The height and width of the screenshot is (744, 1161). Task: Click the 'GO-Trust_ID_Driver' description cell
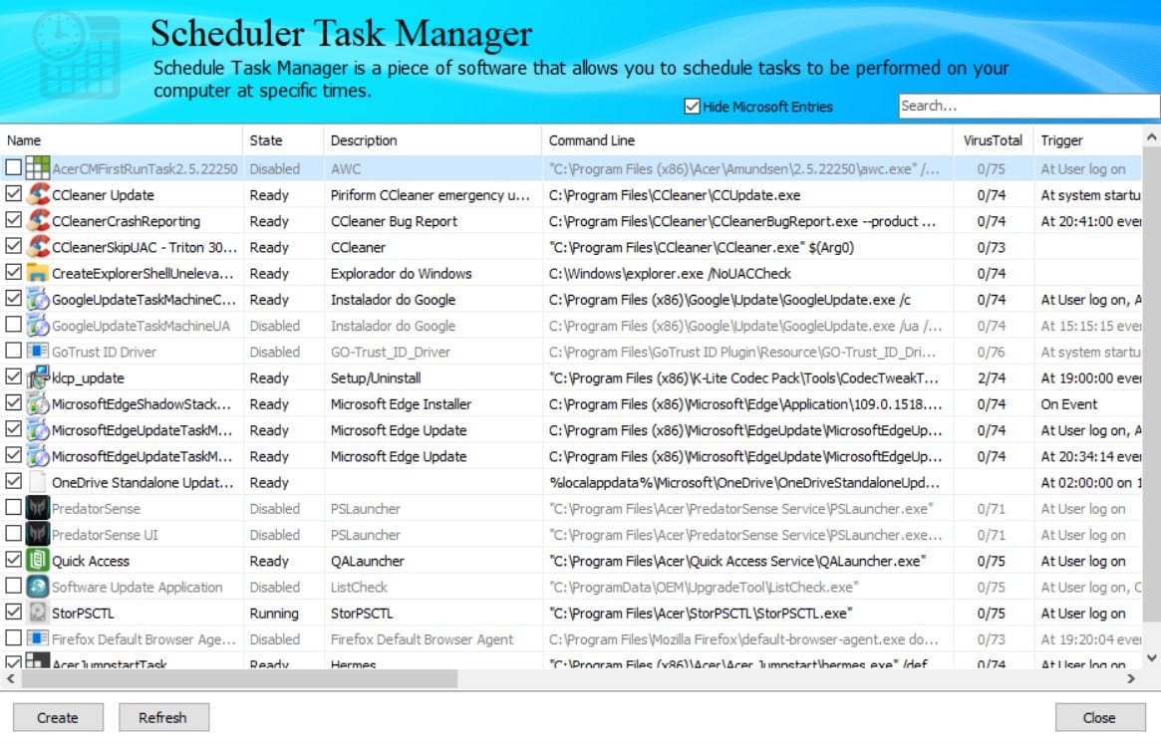(391, 353)
